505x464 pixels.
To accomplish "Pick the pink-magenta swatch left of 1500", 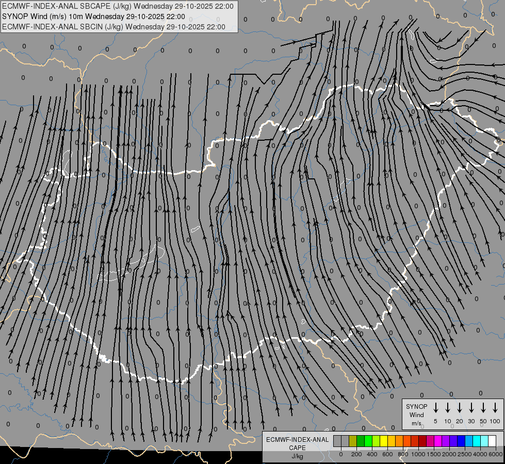I will click(x=430, y=441).
